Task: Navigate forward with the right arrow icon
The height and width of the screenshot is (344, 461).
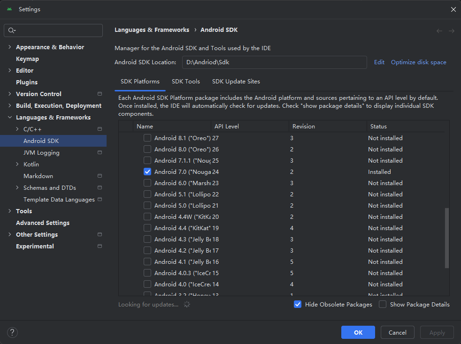Action: click(x=452, y=31)
